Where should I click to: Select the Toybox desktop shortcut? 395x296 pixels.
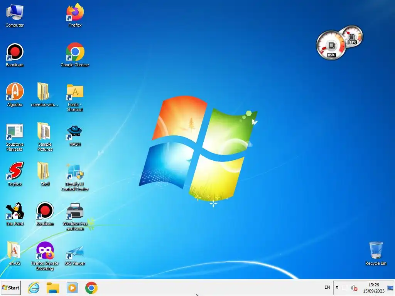tap(15, 174)
